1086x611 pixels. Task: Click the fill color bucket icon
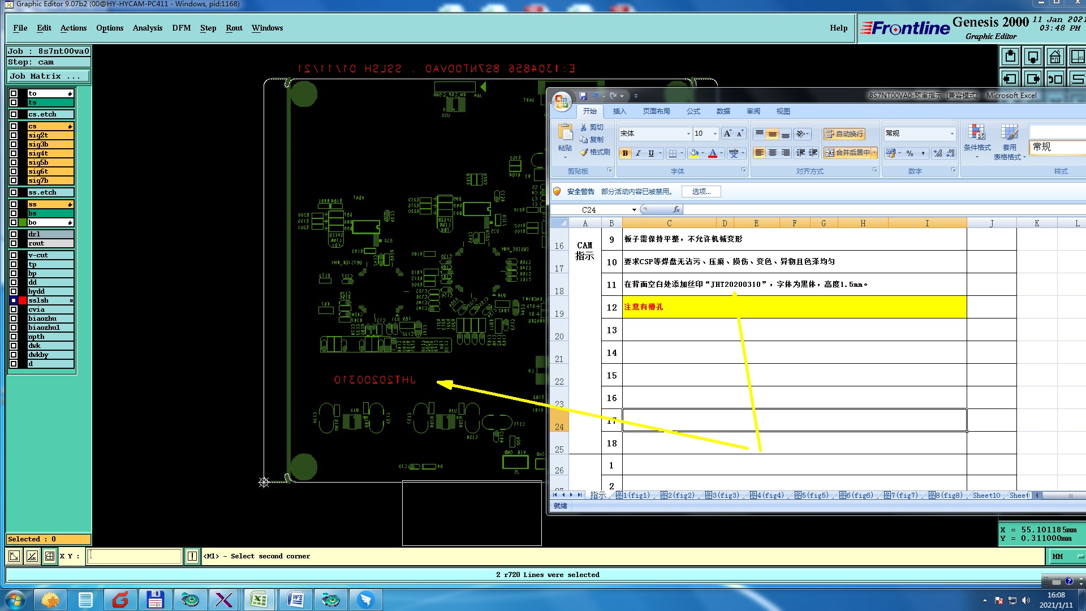[x=694, y=153]
